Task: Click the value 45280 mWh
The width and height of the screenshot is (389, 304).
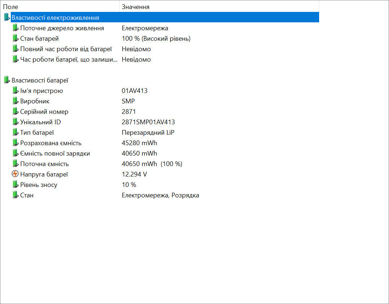Action: click(x=139, y=143)
